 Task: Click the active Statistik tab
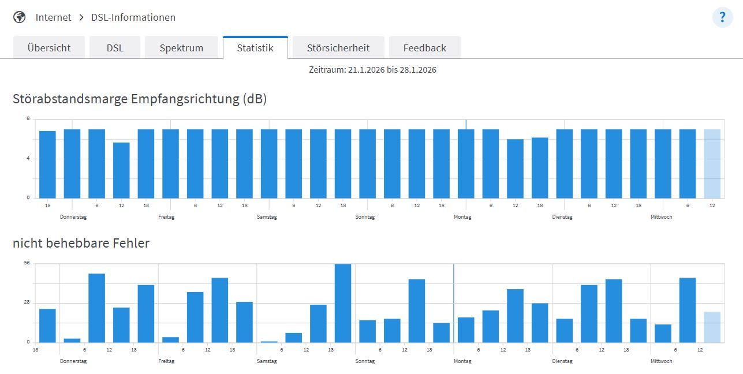click(x=255, y=48)
